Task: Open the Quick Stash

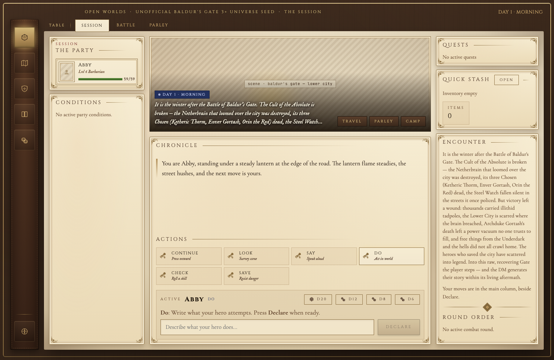Action: pos(506,80)
